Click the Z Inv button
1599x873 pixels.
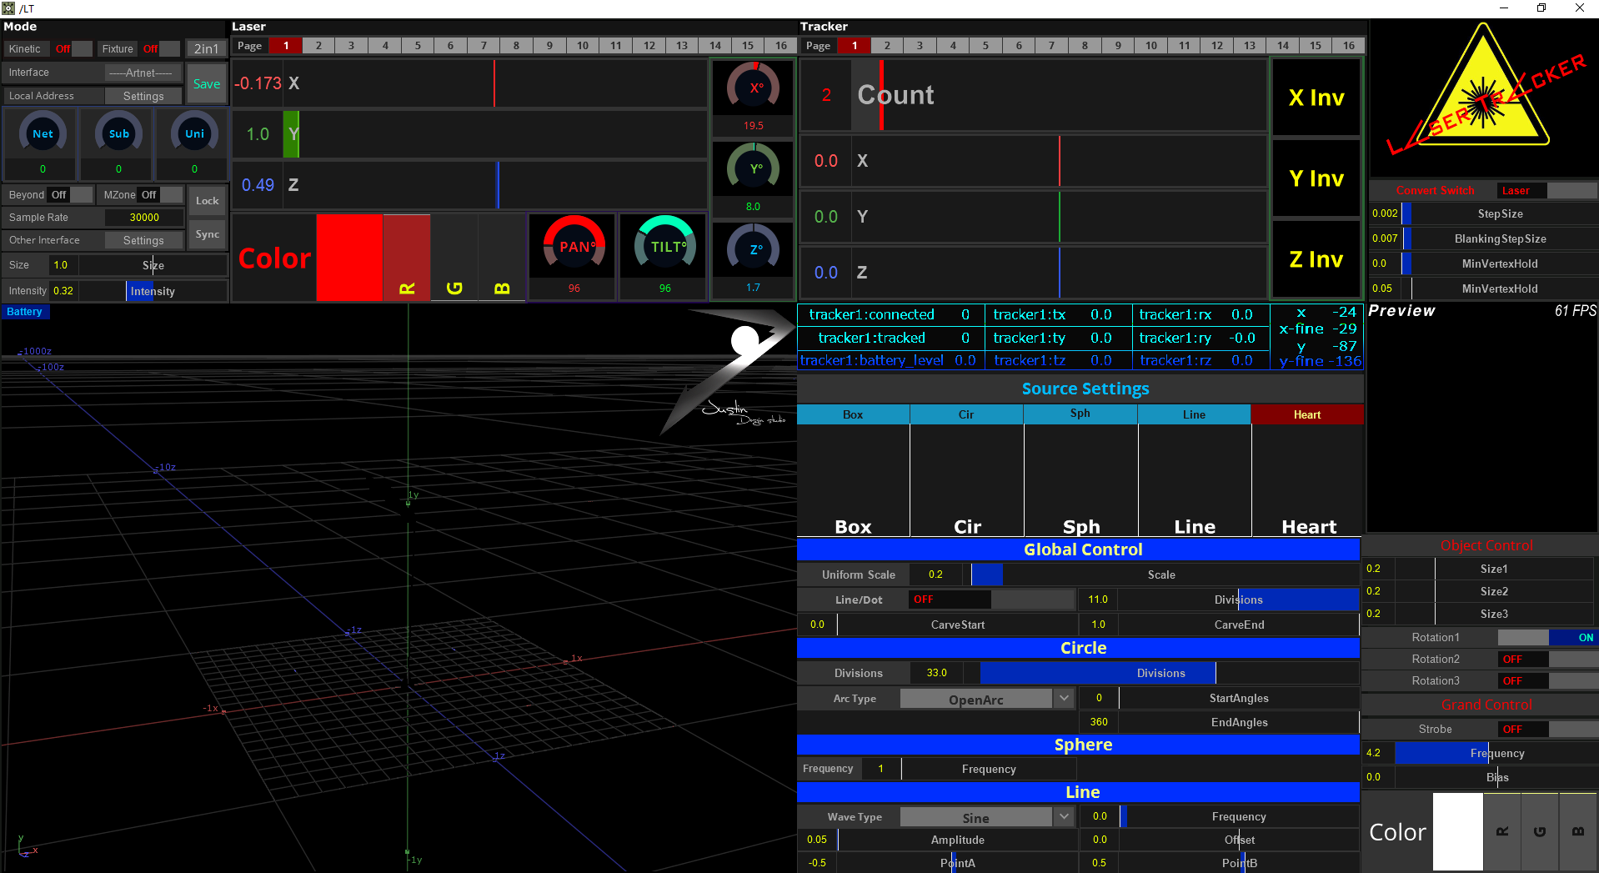tap(1316, 259)
